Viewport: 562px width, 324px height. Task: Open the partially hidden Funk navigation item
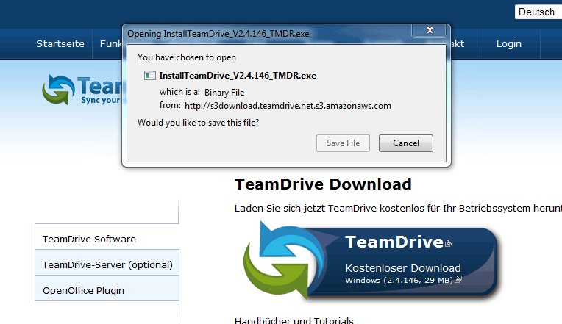[x=110, y=43]
